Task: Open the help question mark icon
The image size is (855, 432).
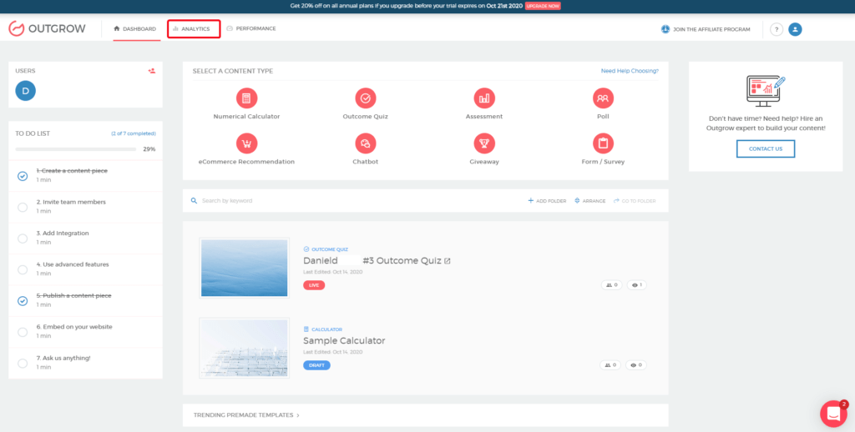Action: pos(777,29)
